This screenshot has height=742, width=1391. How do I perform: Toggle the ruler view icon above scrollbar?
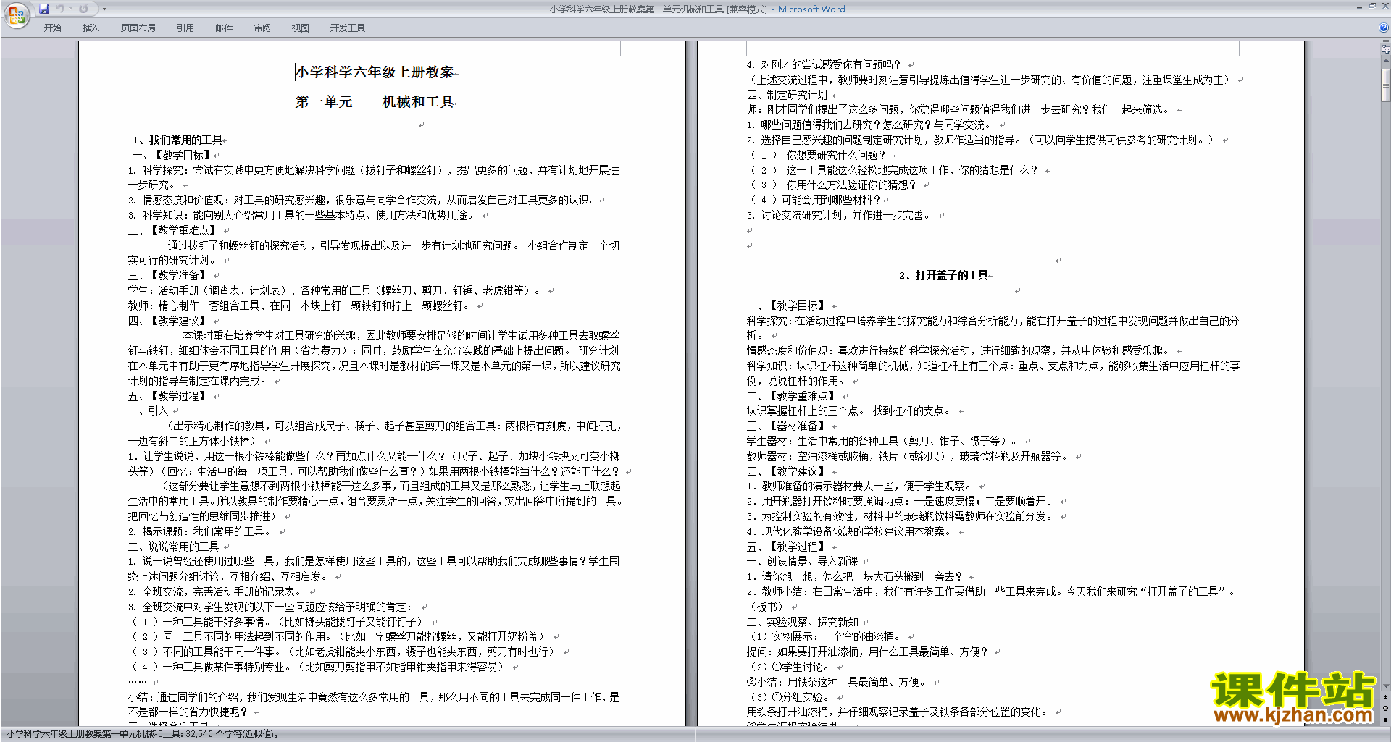1386,50
